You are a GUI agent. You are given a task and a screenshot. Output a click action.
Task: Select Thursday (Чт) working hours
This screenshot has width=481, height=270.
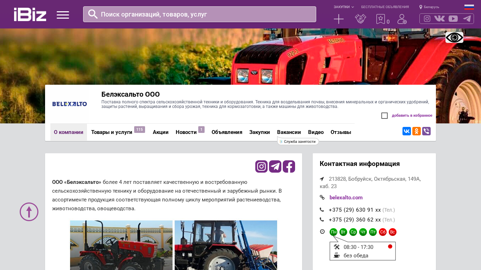(x=363, y=232)
